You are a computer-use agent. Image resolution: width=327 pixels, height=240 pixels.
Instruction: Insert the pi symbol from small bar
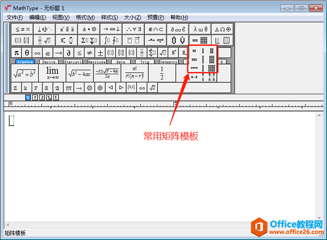[16, 53]
